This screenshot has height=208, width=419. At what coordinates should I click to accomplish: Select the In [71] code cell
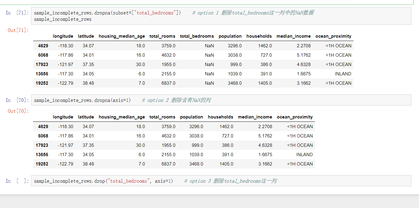(121, 16)
